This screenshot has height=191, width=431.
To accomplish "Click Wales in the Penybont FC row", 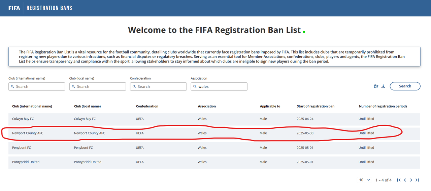I will point(202,148).
